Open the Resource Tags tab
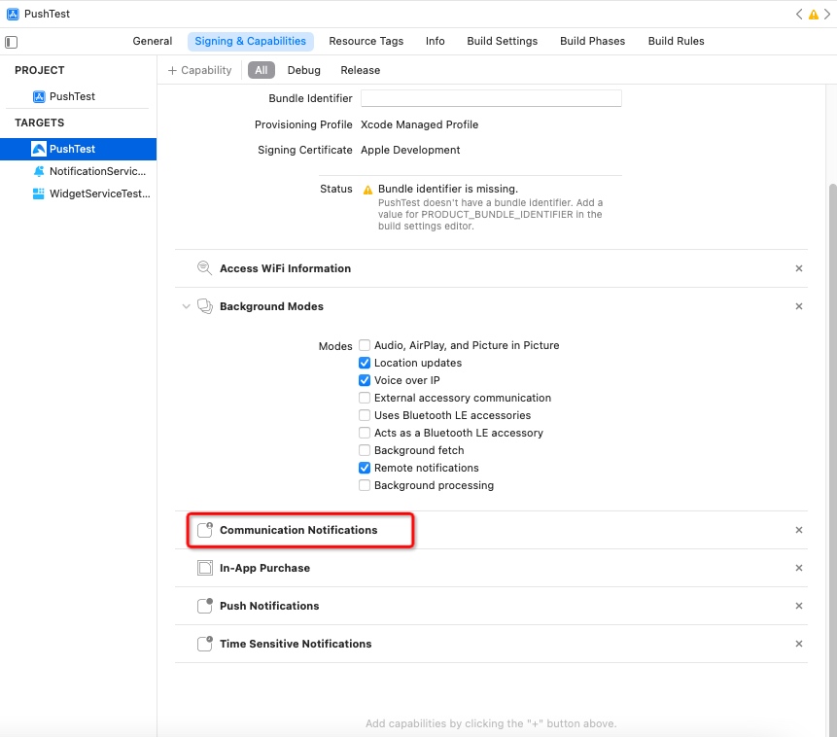The height and width of the screenshot is (737, 837). 366,41
